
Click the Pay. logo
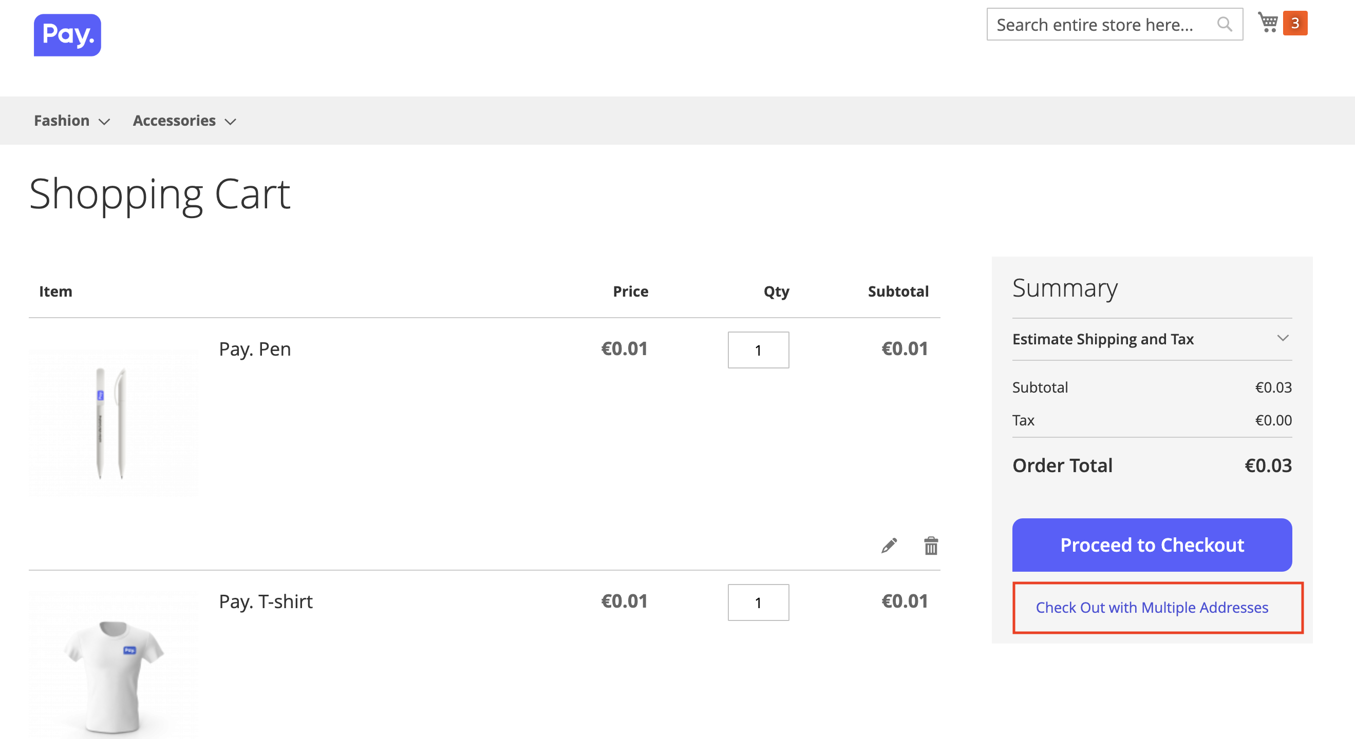67,35
